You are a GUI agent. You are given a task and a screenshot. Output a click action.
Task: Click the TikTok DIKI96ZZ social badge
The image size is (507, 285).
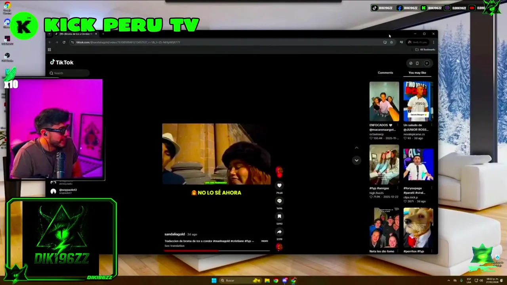click(x=383, y=8)
